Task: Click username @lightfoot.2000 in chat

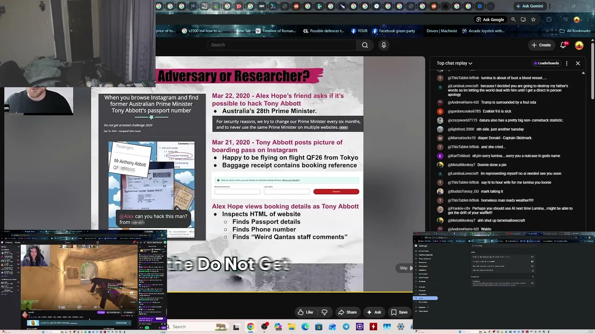Action: pyautogui.click(x=461, y=129)
